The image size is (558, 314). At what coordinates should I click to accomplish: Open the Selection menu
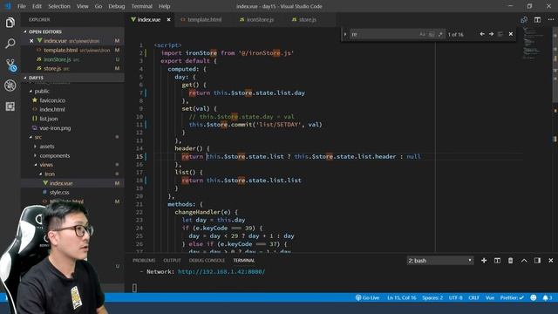(x=59, y=6)
